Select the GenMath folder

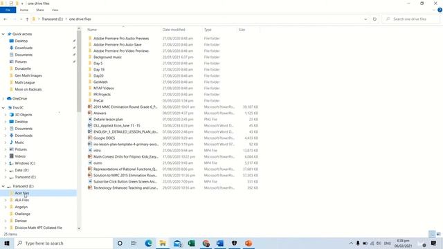[100, 82]
